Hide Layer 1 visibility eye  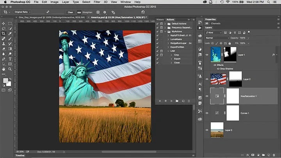tap(207, 55)
